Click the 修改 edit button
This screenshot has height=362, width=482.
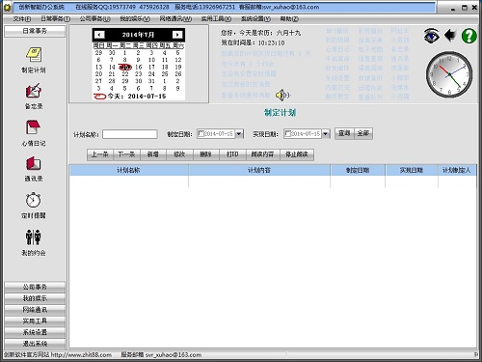pos(179,154)
